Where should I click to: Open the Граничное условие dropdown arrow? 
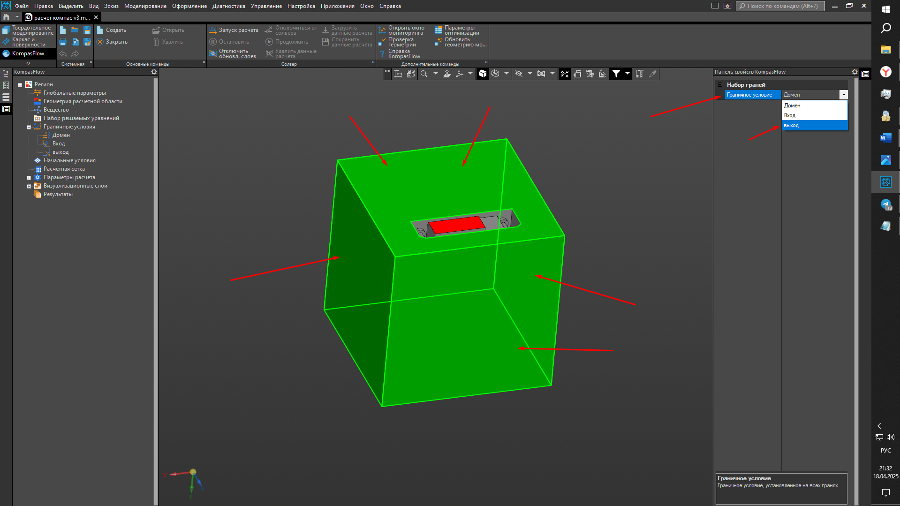point(843,95)
